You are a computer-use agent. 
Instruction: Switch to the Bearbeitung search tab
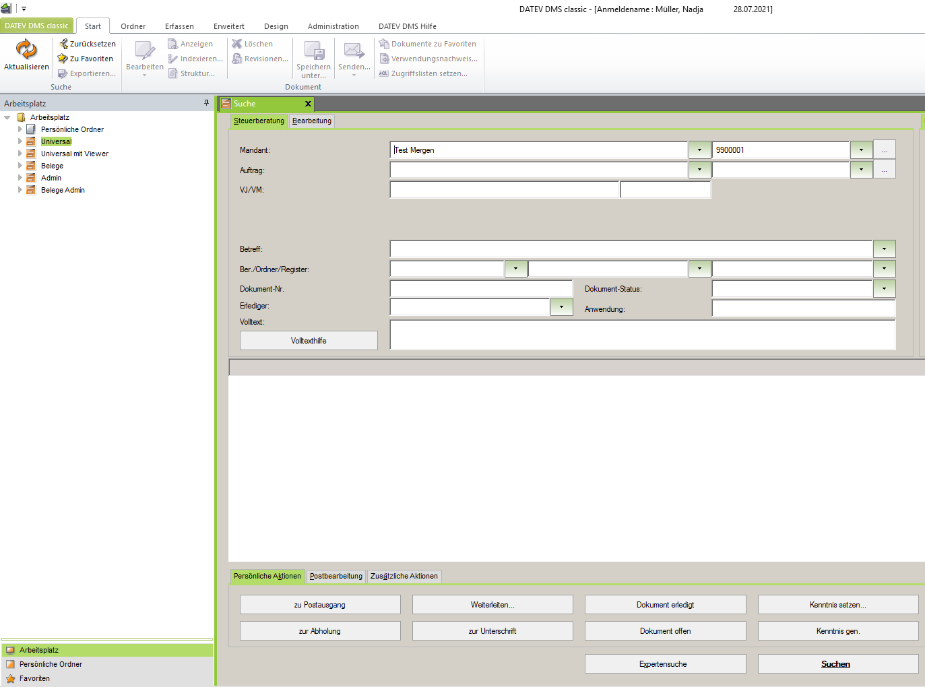312,121
